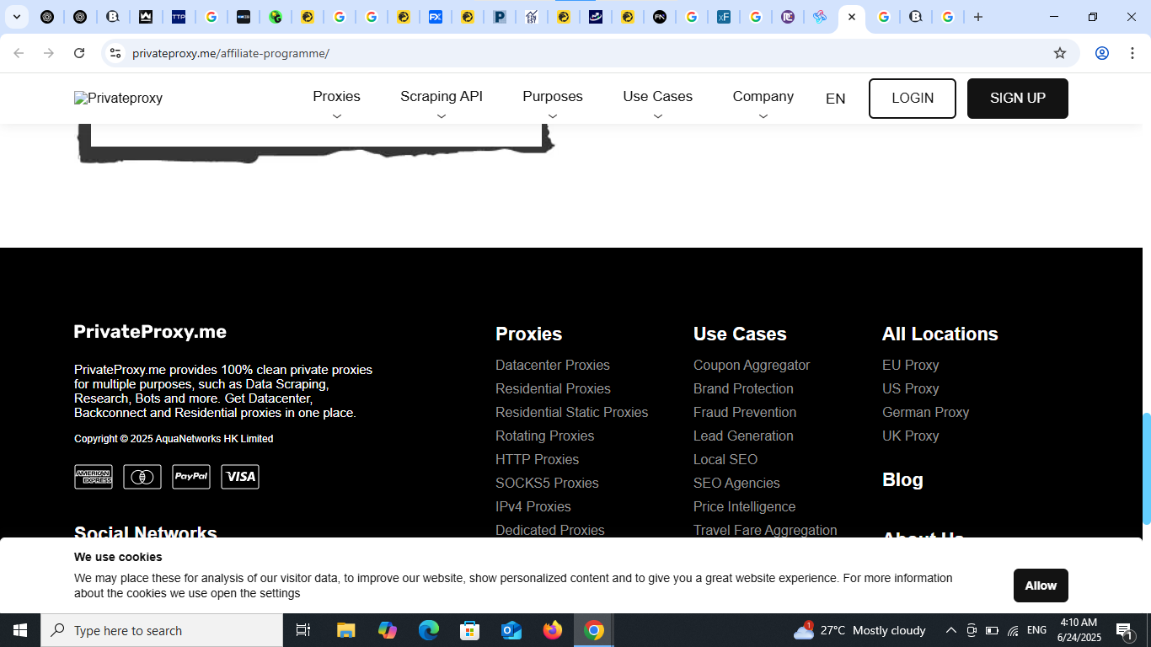Open the Fraud Prevention link
This screenshot has height=647, width=1151.
coord(745,412)
